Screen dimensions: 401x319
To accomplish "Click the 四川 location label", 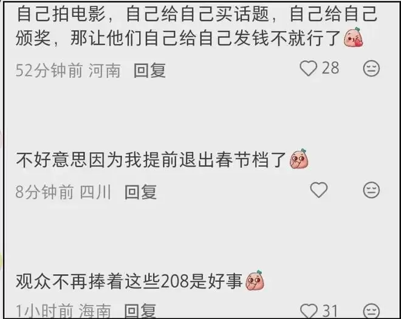I will [x=95, y=192].
